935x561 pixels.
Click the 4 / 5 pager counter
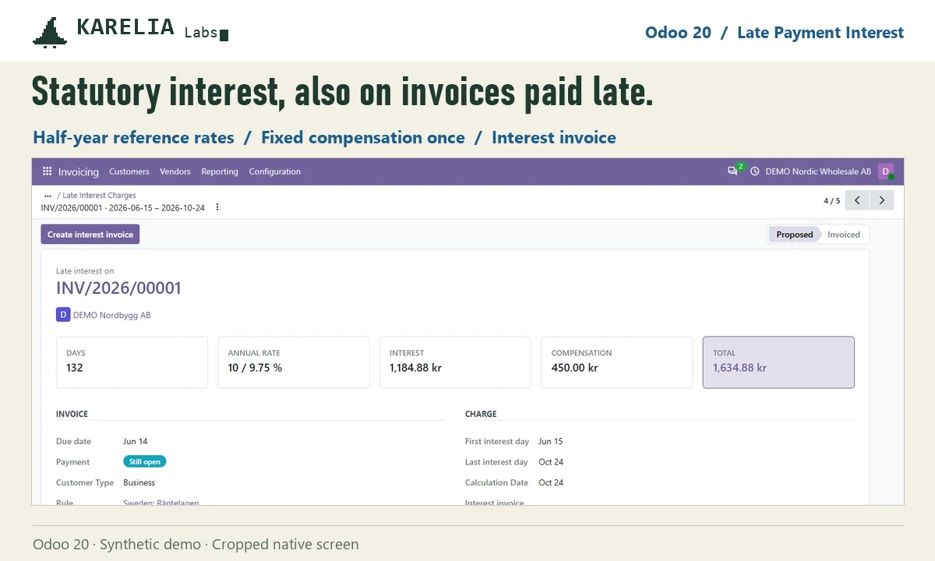pyautogui.click(x=832, y=201)
